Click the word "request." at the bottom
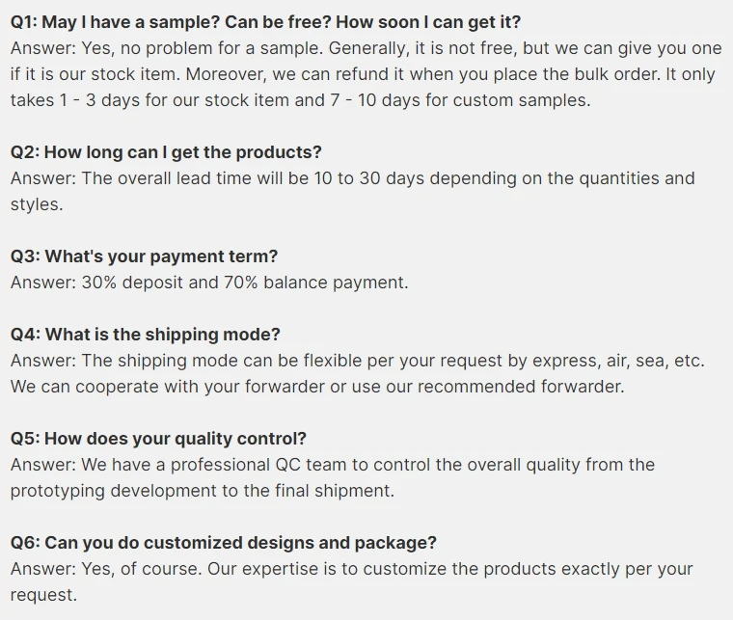This screenshot has width=733, height=620. pos(43,594)
